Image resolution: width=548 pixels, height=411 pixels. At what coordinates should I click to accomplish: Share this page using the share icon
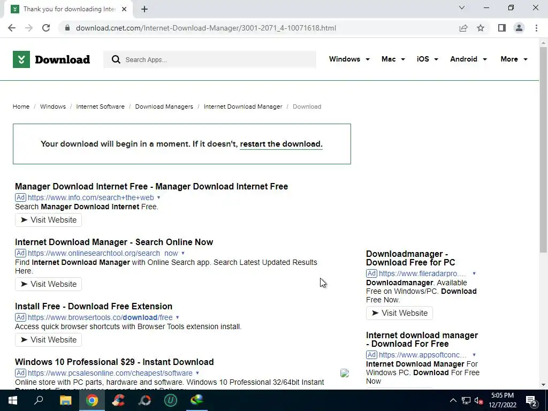tap(463, 28)
